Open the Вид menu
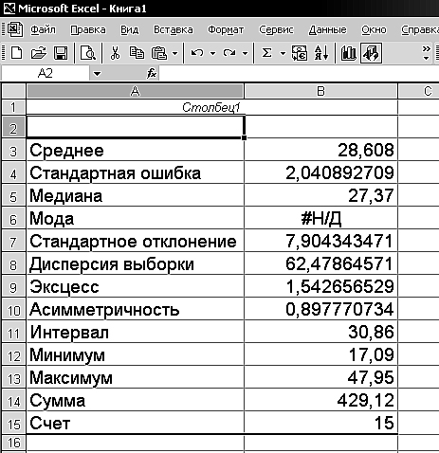Screen dimensions: 439x453 130,29
